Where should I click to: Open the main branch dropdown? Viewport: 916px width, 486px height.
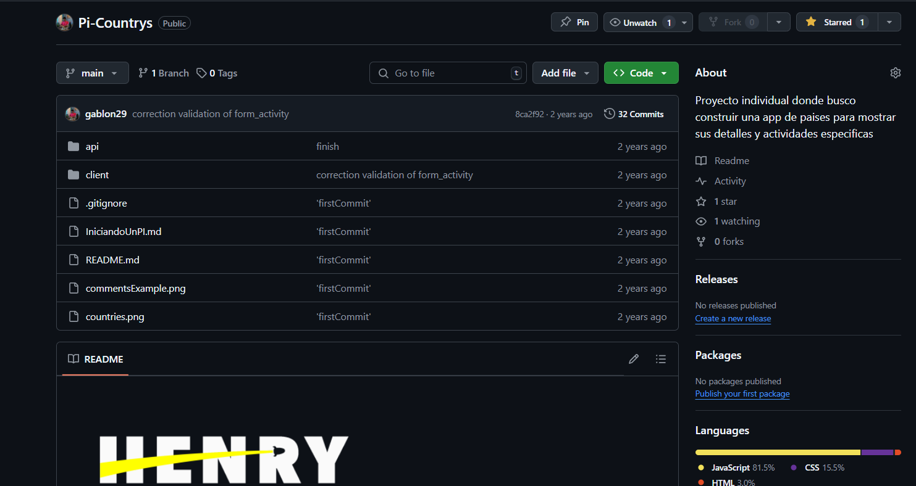93,73
